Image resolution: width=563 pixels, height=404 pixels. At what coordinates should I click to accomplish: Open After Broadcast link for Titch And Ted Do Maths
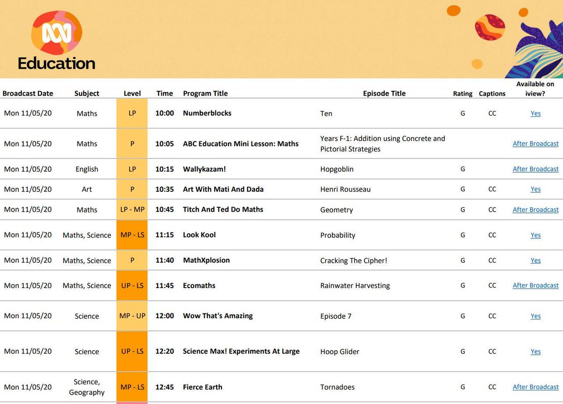pyautogui.click(x=535, y=210)
